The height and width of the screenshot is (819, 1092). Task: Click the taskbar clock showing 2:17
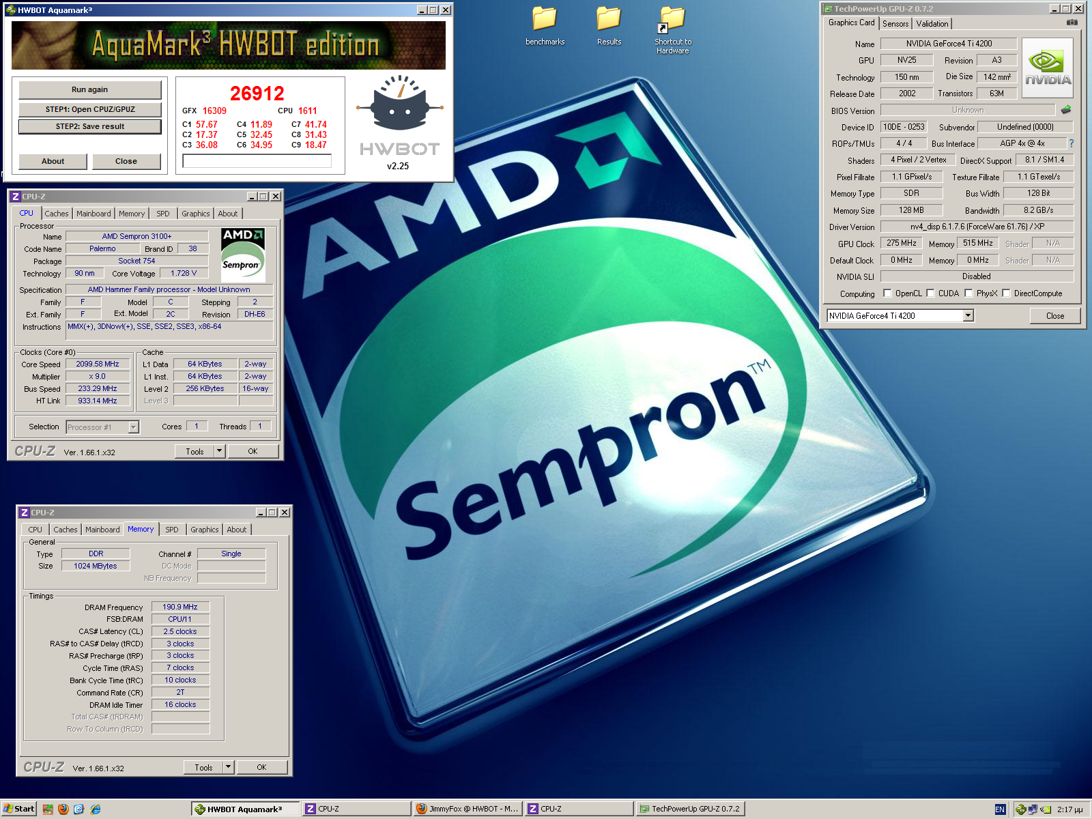(1069, 809)
